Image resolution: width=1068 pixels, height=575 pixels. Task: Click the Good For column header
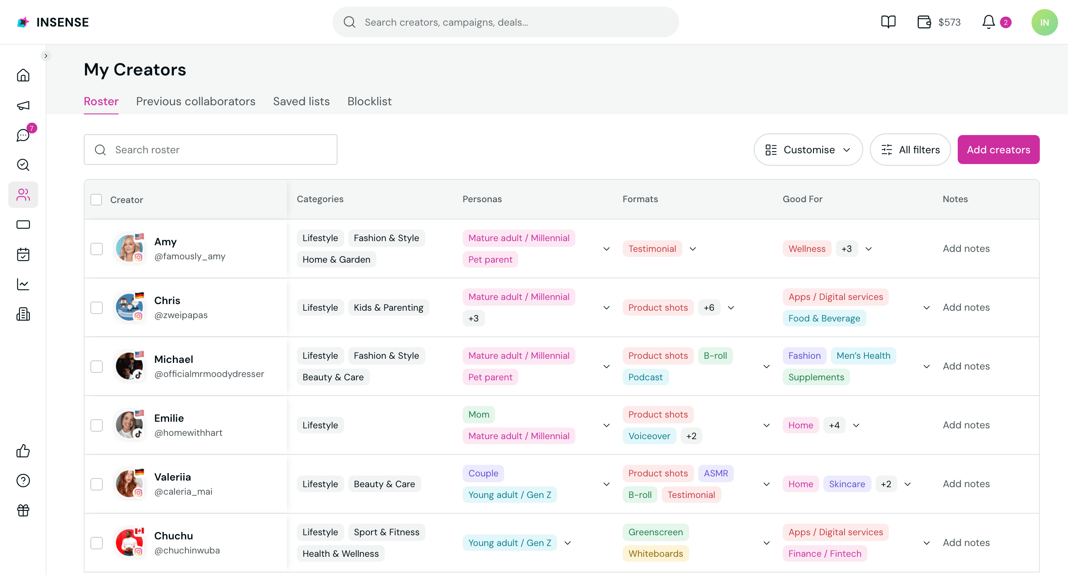802,199
